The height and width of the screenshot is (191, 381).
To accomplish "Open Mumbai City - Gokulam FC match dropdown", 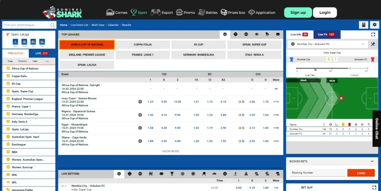I will pyautogui.click(x=327, y=44).
